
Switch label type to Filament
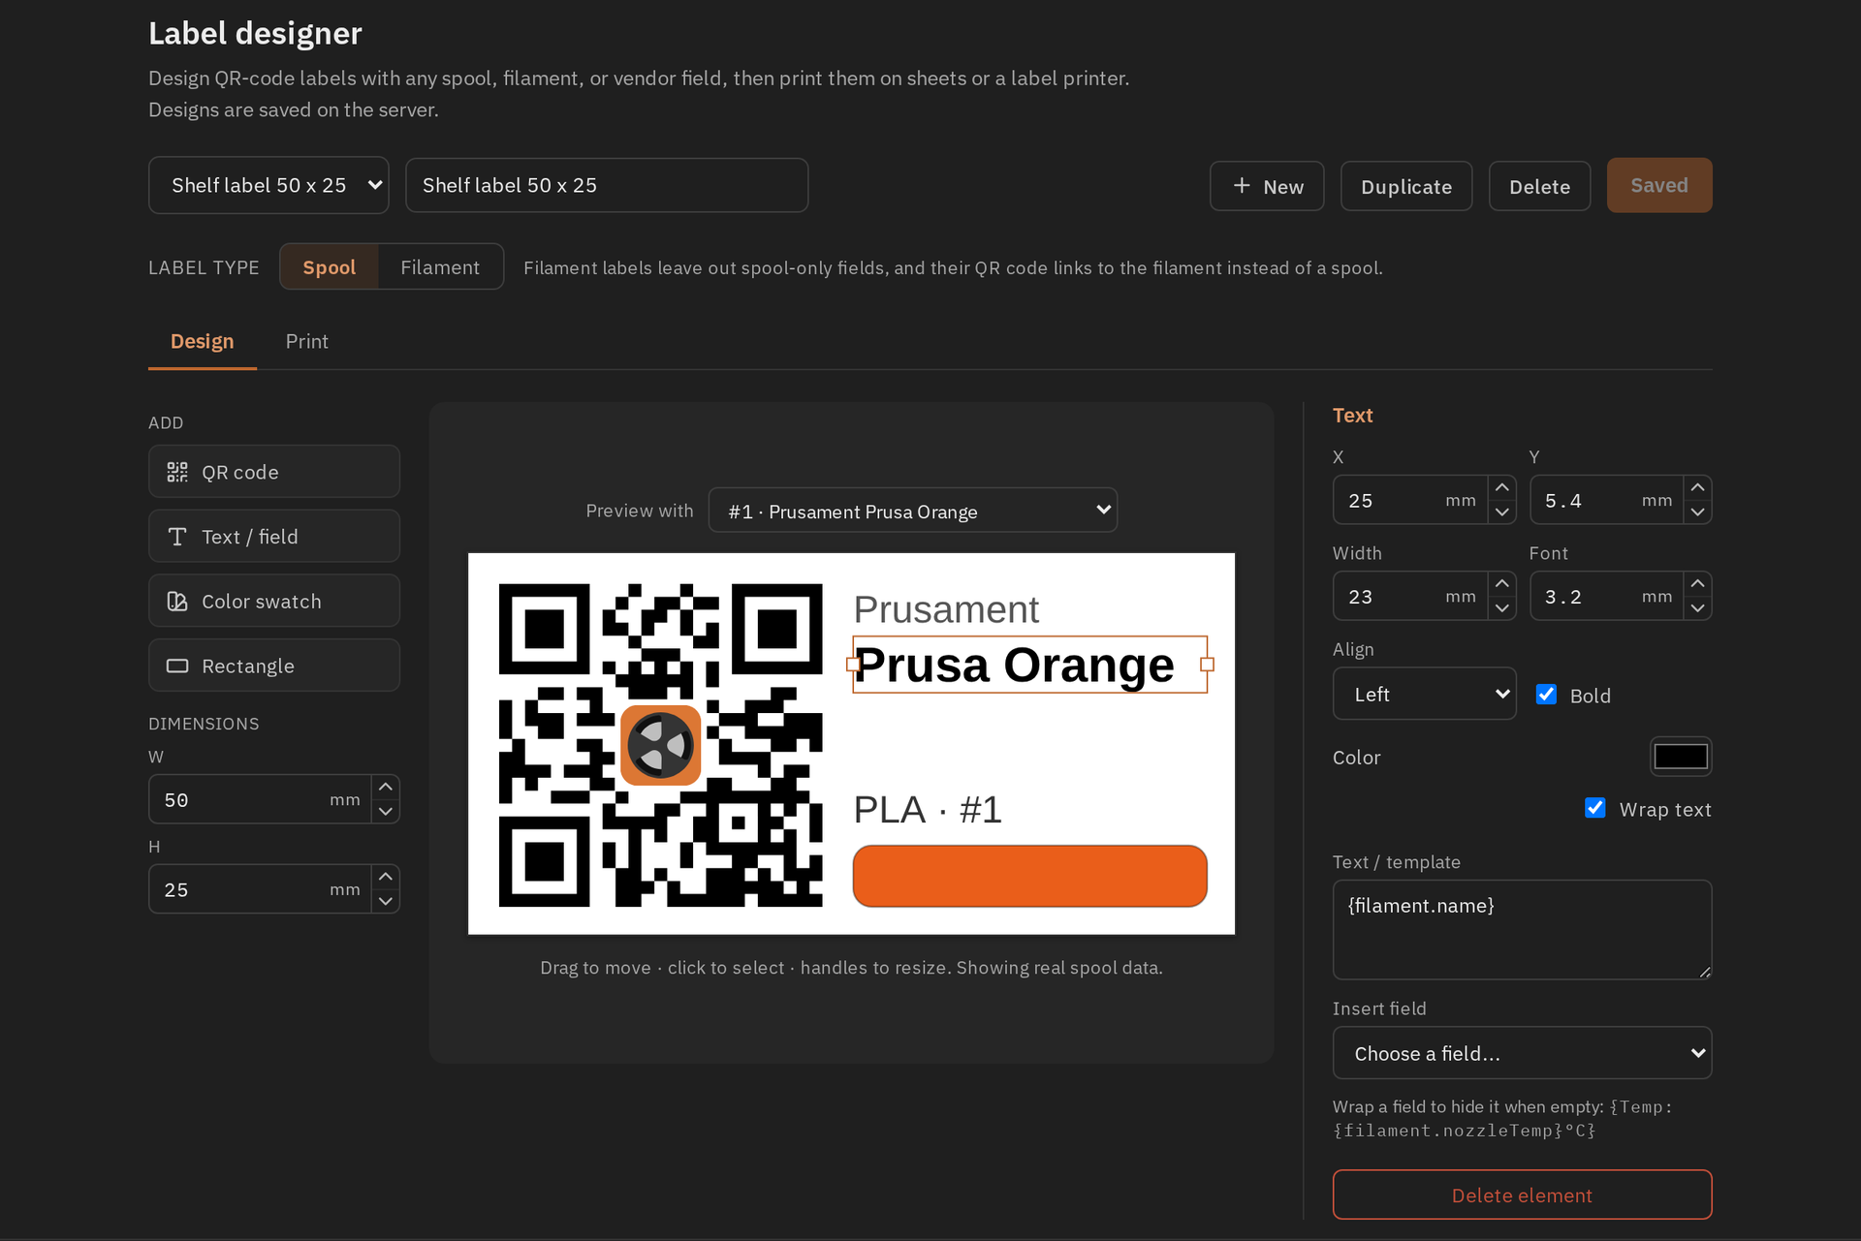click(440, 267)
